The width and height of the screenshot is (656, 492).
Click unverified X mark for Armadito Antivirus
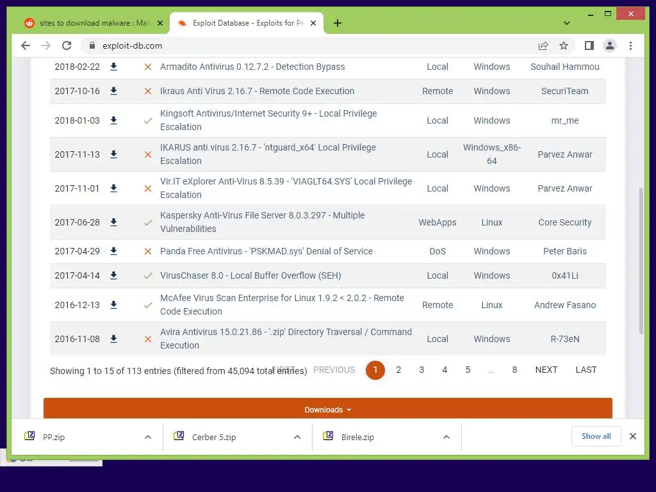coord(148,67)
